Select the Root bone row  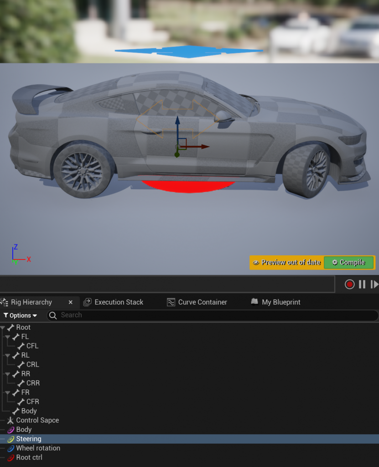coord(190,327)
